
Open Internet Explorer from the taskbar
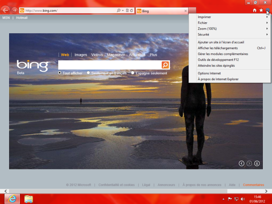(11, 199)
